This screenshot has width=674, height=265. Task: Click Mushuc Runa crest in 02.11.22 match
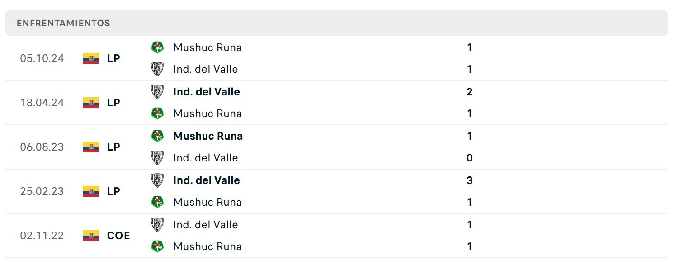tap(157, 246)
